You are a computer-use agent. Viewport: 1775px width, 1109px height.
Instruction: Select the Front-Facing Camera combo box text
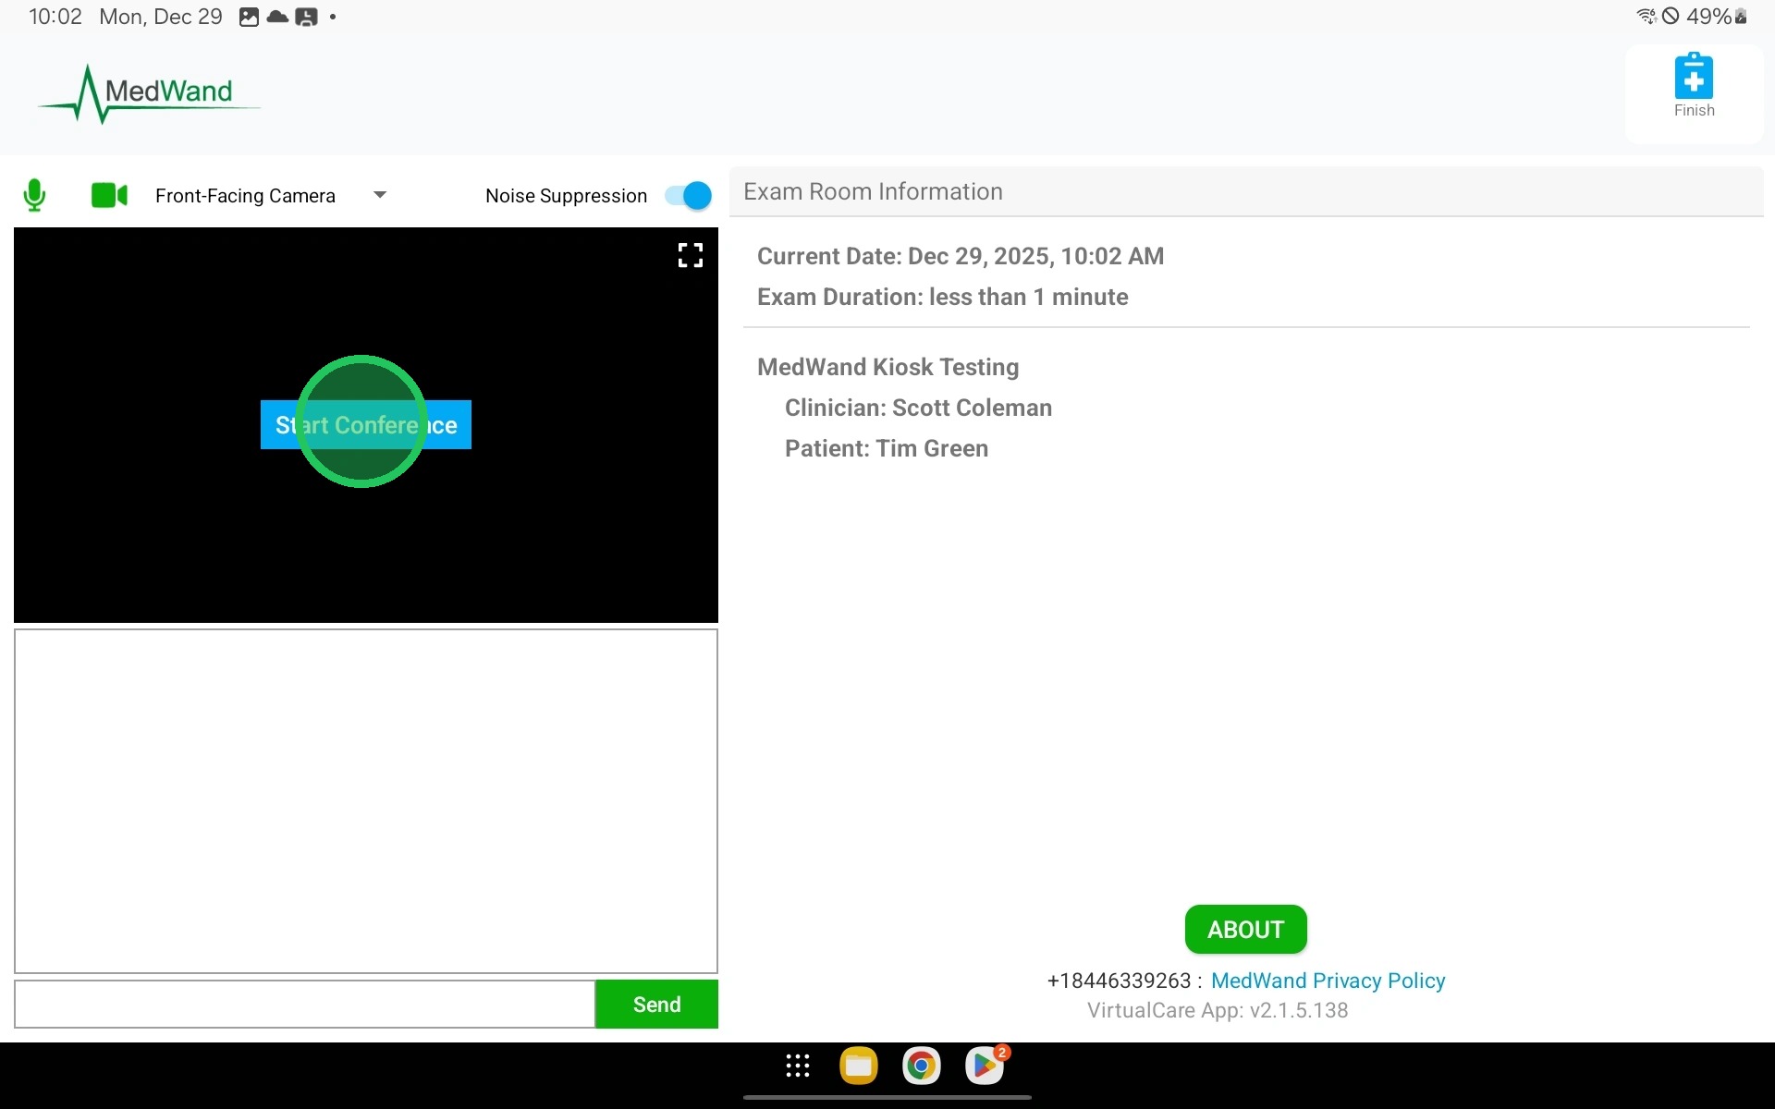coord(245,196)
